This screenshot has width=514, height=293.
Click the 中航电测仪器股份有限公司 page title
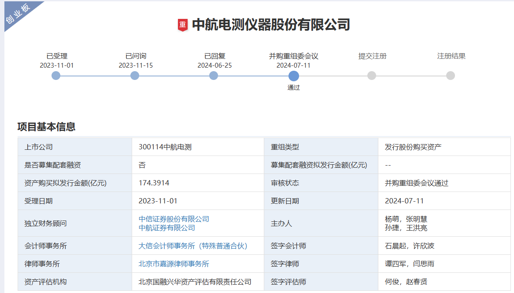(x=271, y=25)
